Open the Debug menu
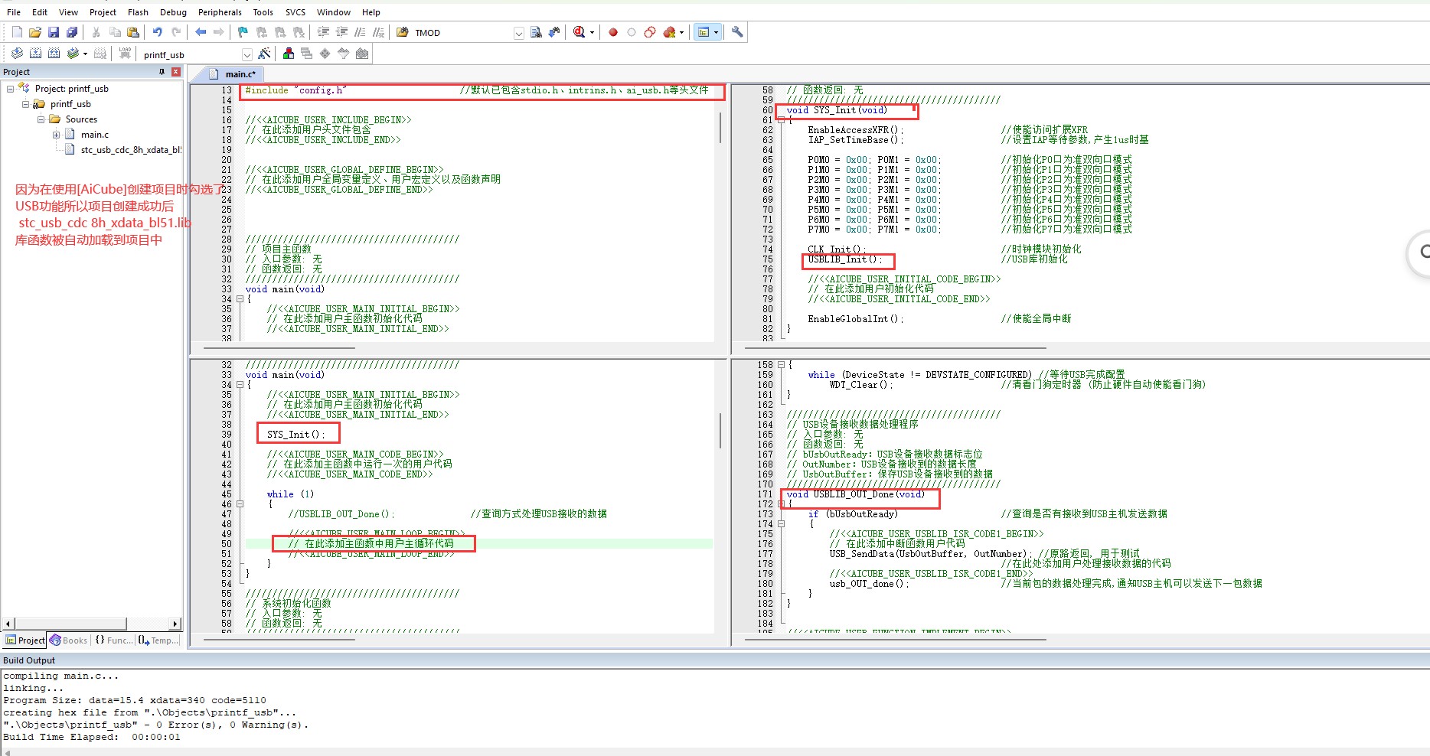The image size is (1430, 756). point(173,12)
